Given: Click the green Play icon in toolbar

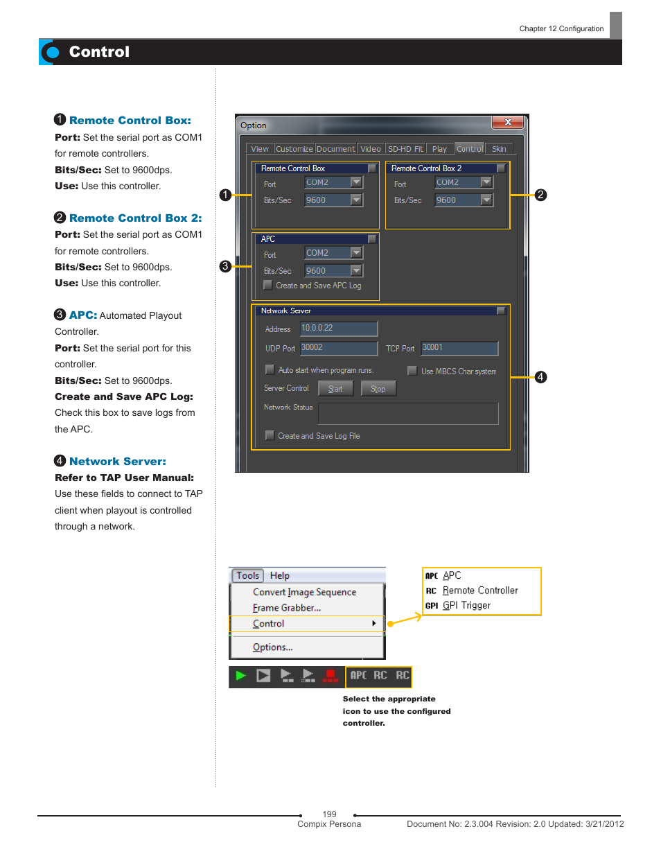Looking at the screenshot, I should click(240, 675).
